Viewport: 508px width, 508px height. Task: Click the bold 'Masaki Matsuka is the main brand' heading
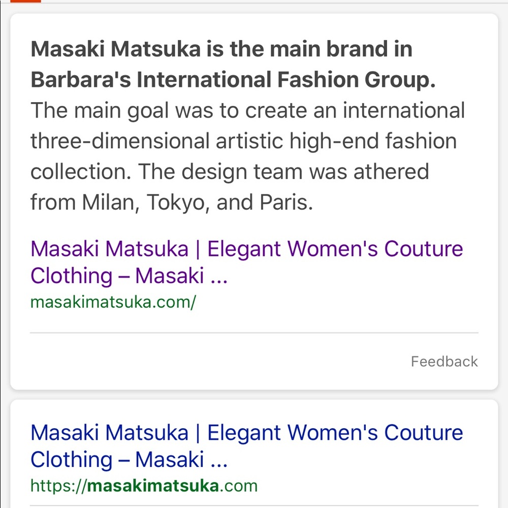click(x=221, y=49)
